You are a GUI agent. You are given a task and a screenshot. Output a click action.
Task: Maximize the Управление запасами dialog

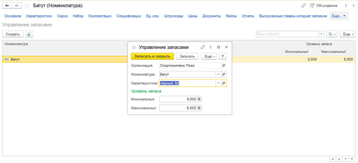coord(219,47)
